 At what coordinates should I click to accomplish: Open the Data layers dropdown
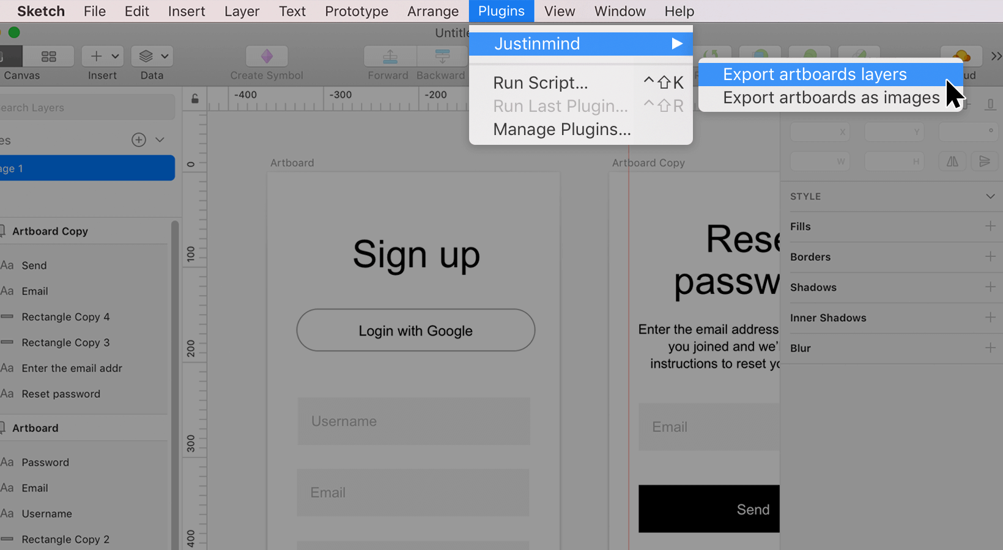pyautogui.click(x=152, y=56)
